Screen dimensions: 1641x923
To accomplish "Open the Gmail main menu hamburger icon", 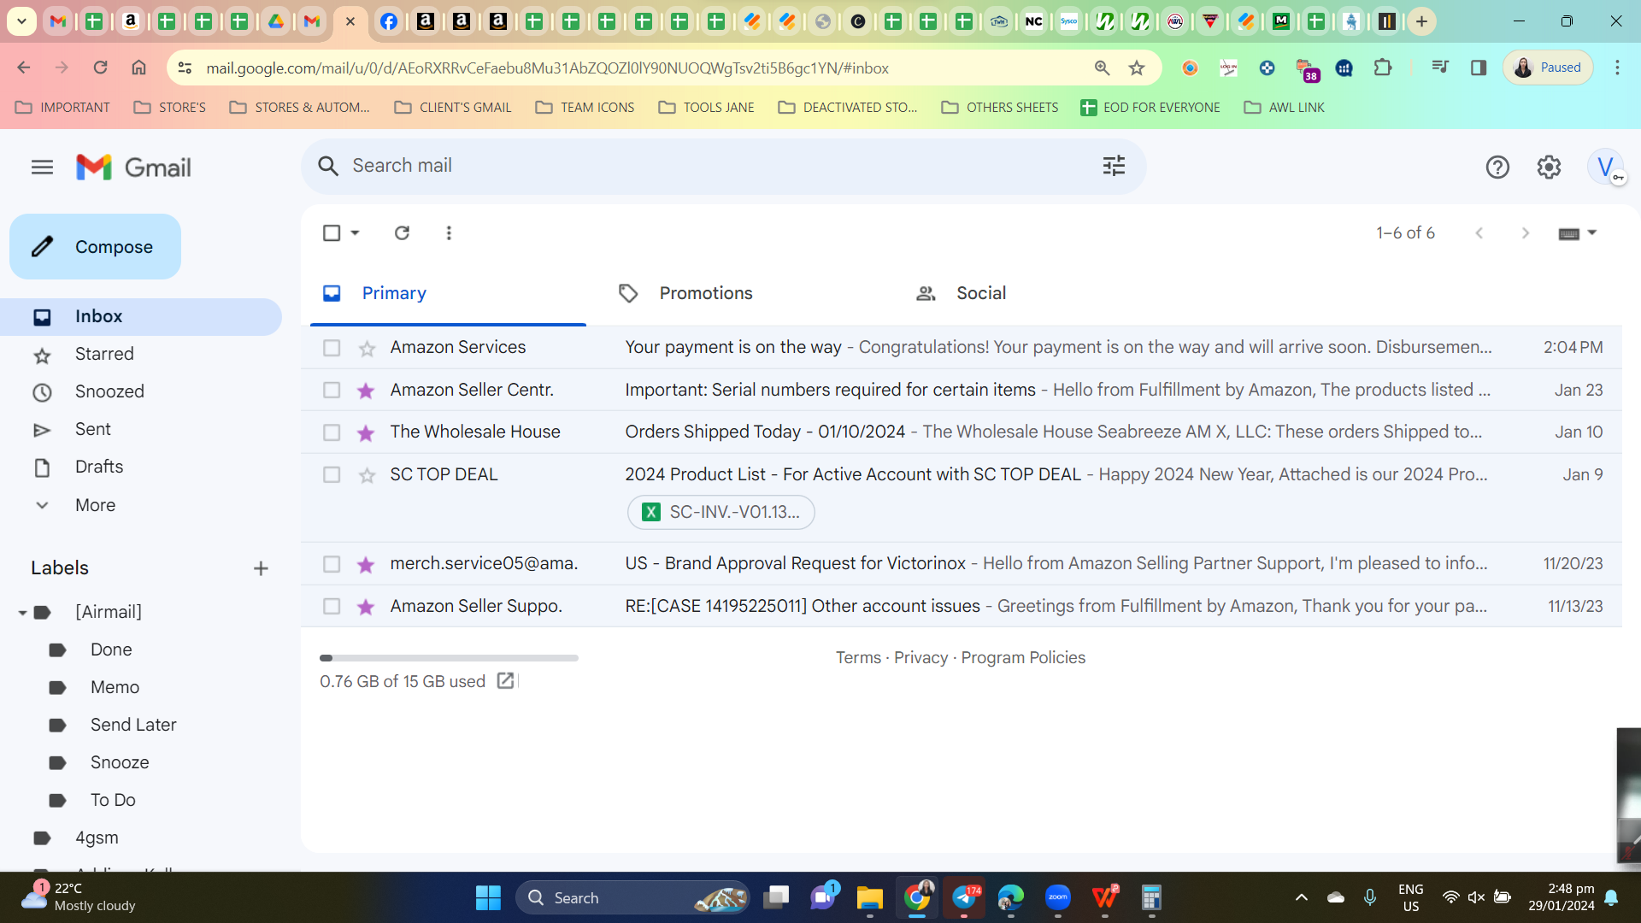I will 42,168.
